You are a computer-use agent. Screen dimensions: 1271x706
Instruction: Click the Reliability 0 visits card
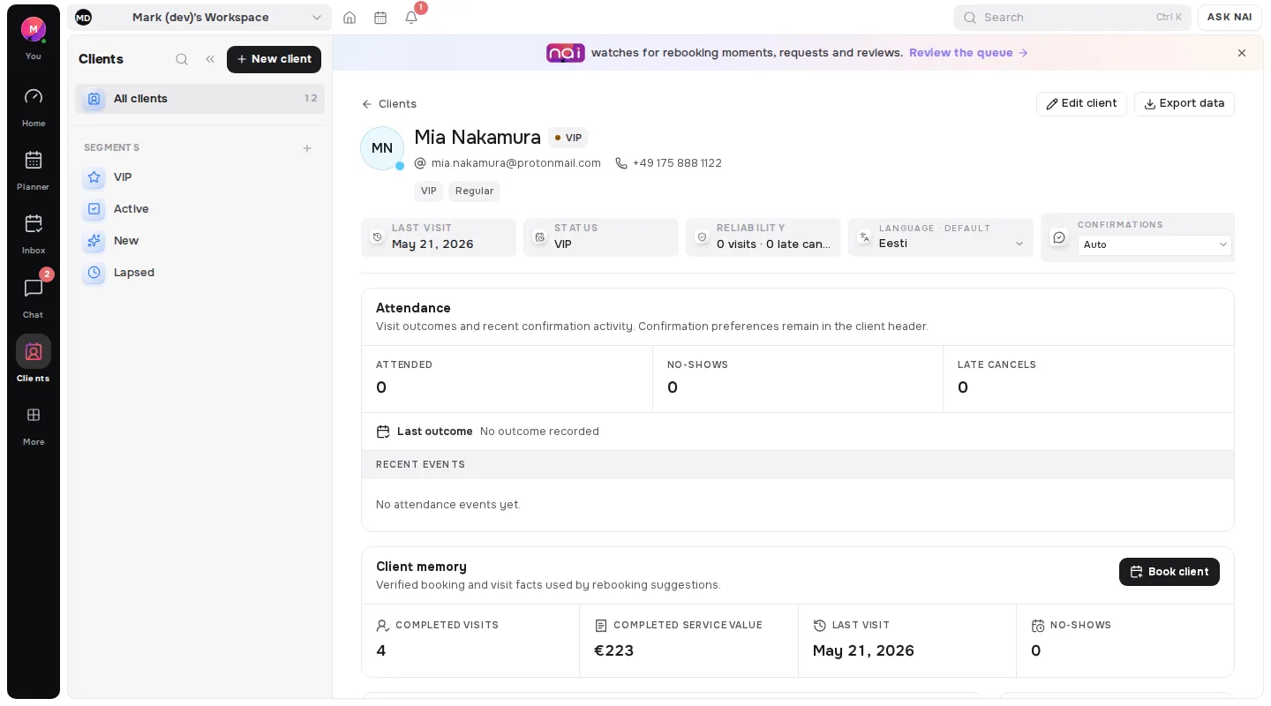763,237
